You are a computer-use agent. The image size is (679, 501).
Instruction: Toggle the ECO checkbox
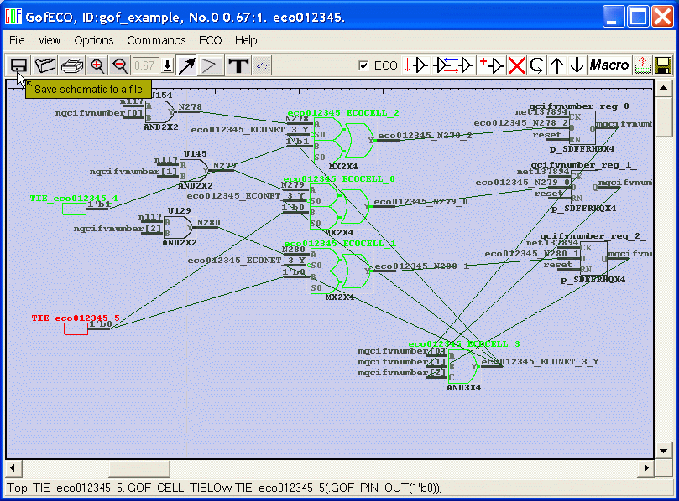[363, 65]
